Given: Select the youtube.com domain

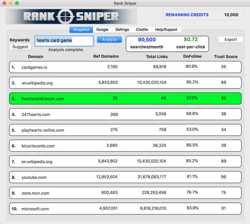Looking at the screenshot, I should point(34,177).
